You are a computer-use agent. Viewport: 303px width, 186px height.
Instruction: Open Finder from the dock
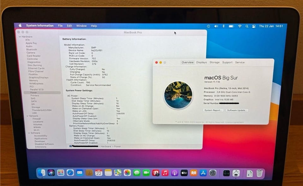pyautogui.click(x=41, y=173)
